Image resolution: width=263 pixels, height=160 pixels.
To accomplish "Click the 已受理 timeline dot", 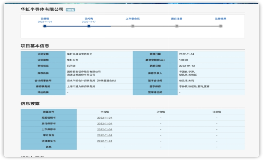I will point(44,26).
